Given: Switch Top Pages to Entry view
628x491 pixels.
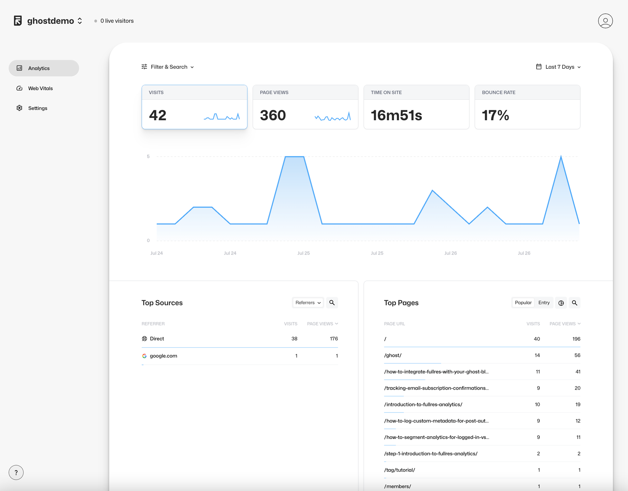Looking at the screenshot, I should click(544, 303).
